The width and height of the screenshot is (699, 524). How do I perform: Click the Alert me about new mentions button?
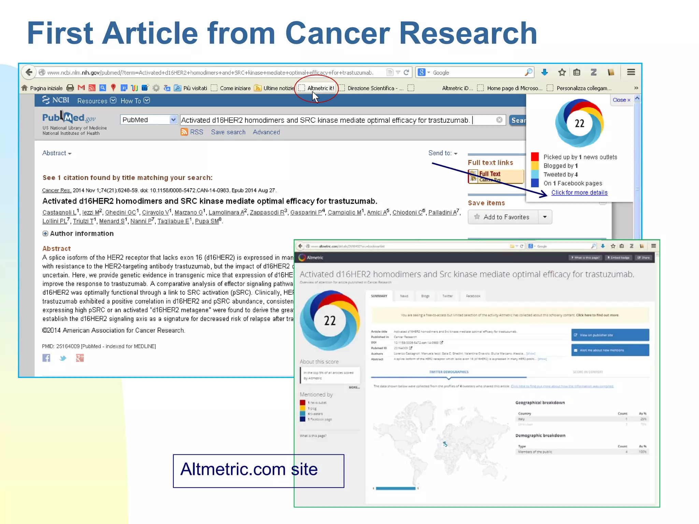(x=610, y=350)
